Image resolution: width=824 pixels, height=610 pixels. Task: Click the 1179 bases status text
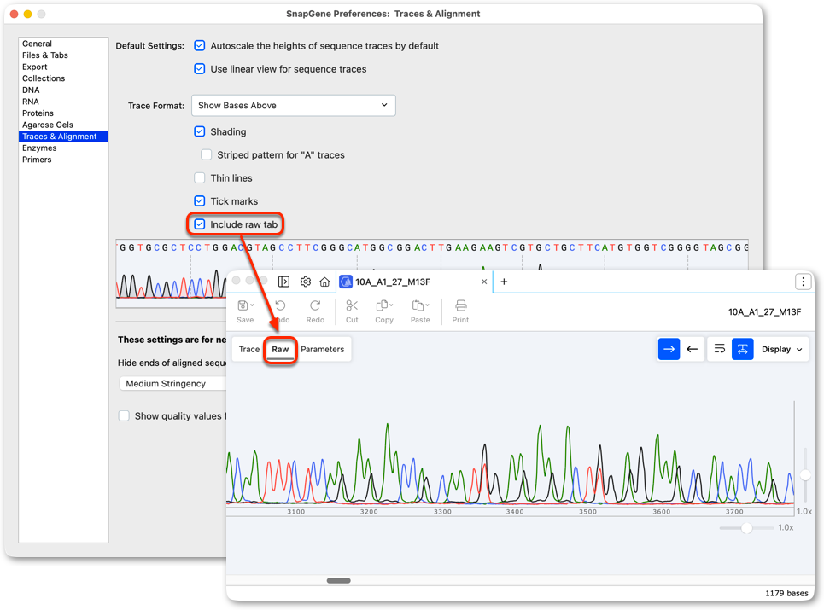point(786,593)
